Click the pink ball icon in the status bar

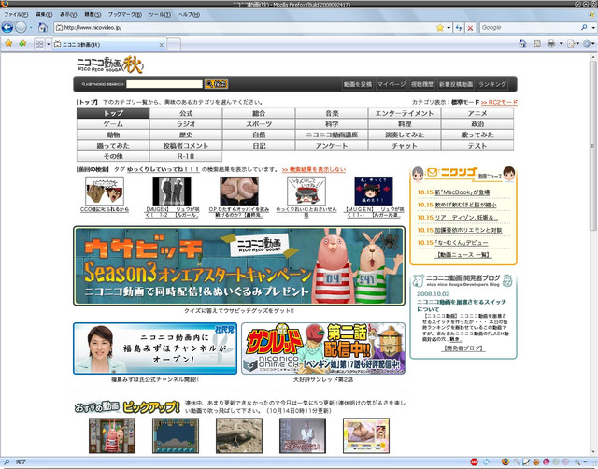point(546,462)
